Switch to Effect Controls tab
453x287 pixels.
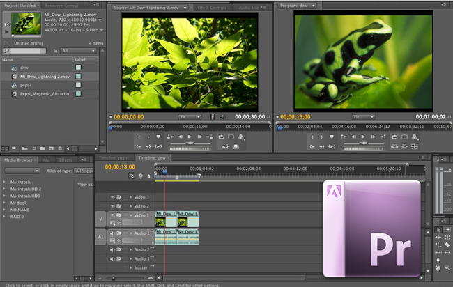(x=212, y=8)
